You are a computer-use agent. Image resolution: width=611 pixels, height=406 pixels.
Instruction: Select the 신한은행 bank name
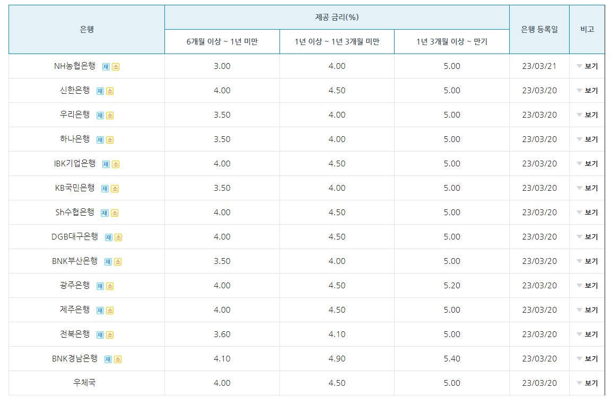(75, 90)
